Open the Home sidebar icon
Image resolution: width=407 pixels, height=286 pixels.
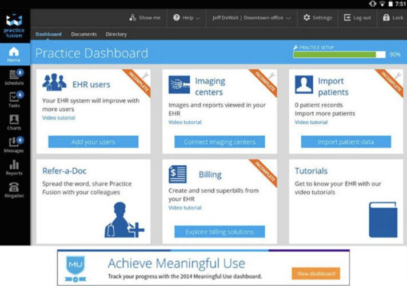14,51
